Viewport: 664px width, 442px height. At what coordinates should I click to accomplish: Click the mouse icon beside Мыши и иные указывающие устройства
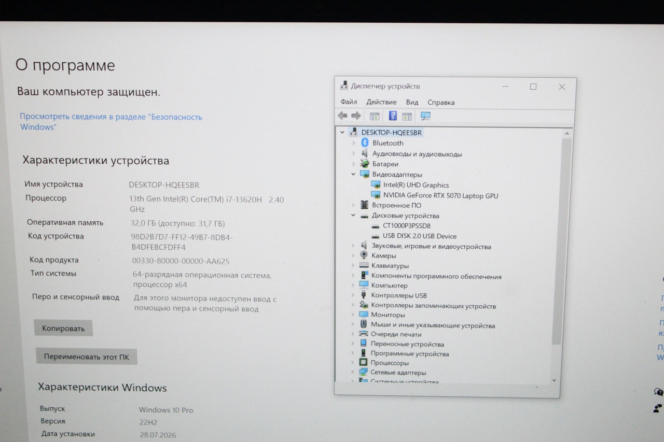pyautogui.click(x=364, y=324)
